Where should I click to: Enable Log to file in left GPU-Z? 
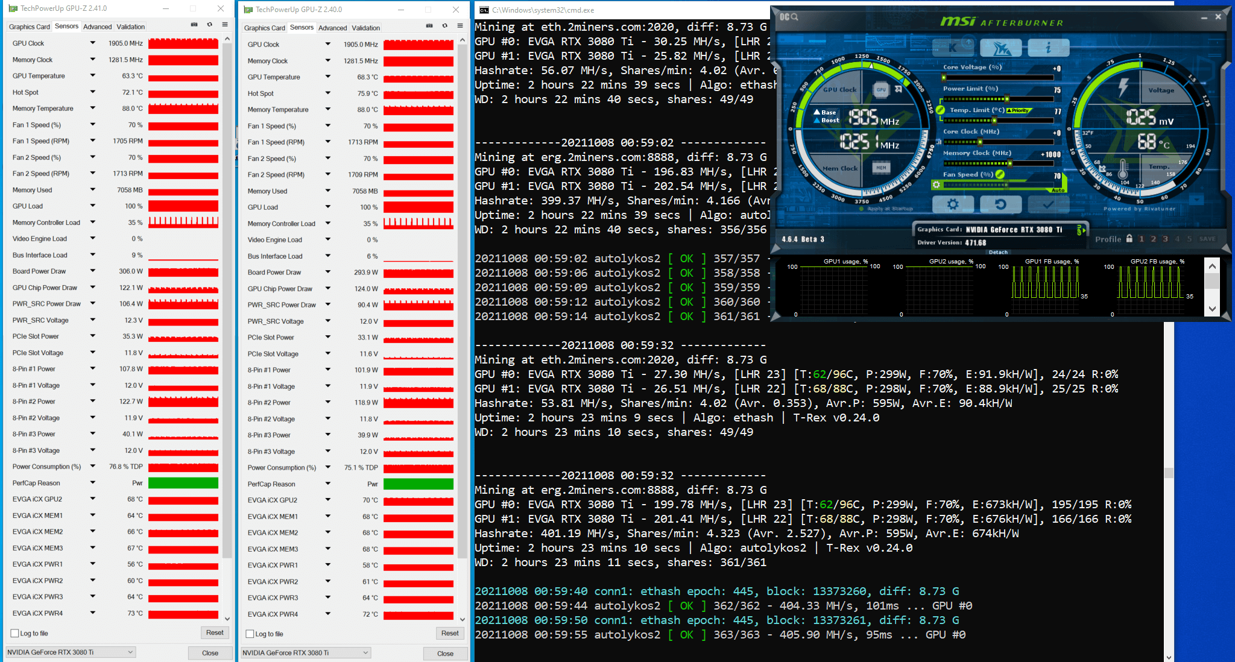pos(15,634)
